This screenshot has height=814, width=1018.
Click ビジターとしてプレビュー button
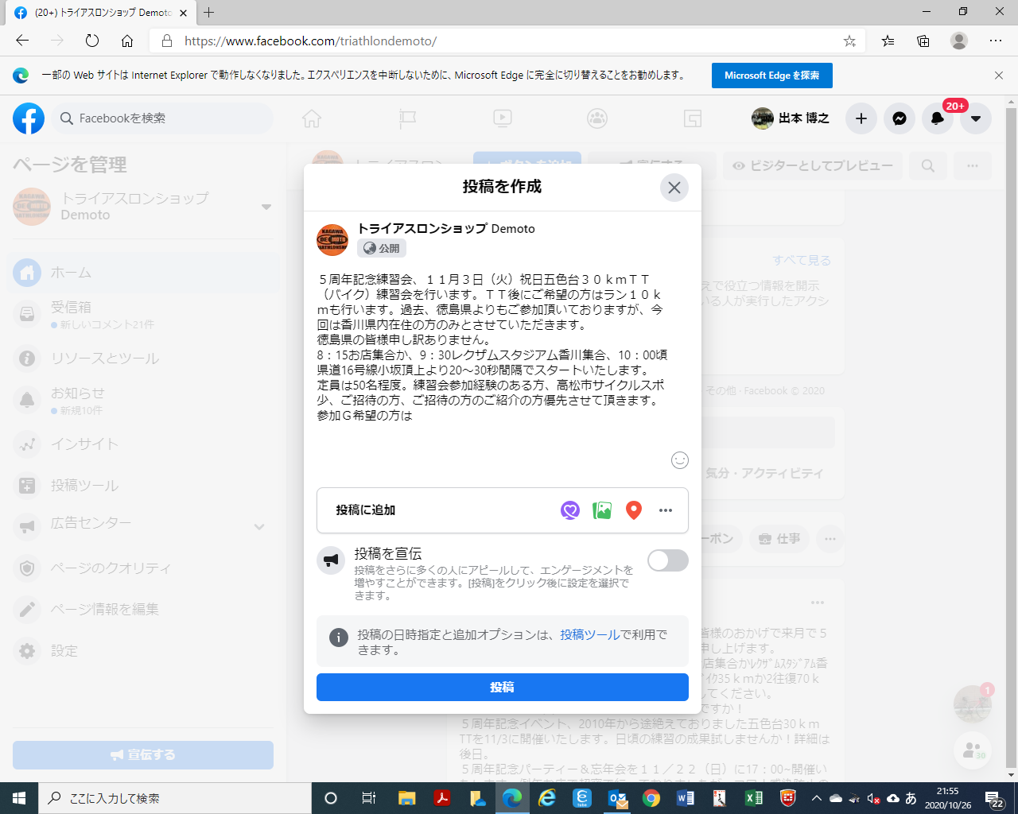point(813,166)
